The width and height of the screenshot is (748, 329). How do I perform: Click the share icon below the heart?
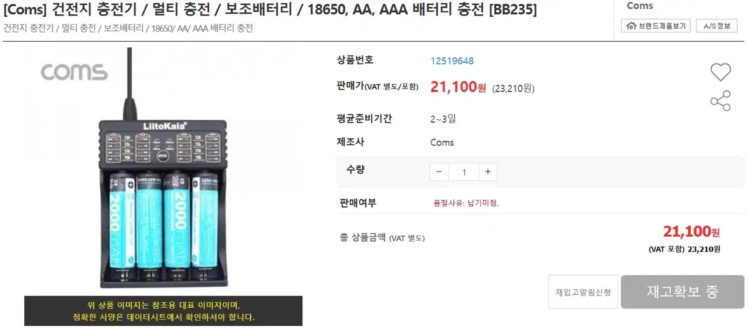click(x=721, y=101)
